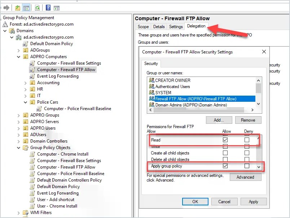This screenshot has width=290, height=218.
Task: Open the Delegation tab
Action: coord(196,26)
